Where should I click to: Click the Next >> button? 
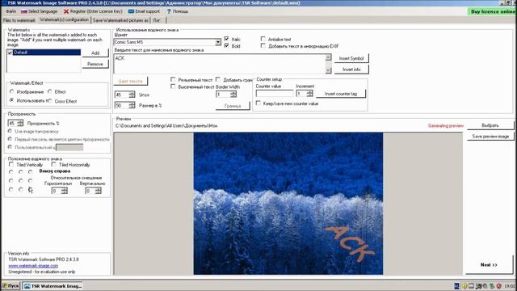click(489, 265)
